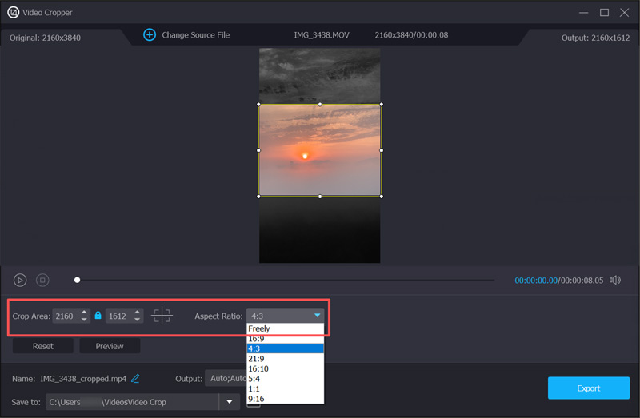Edit the output file name pencil icon
This screenshot has height=418, width=640.
coord(135,379)
